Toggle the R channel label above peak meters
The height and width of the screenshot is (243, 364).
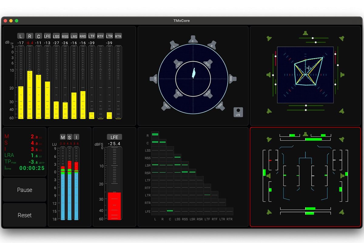click(x=29, y=36)
